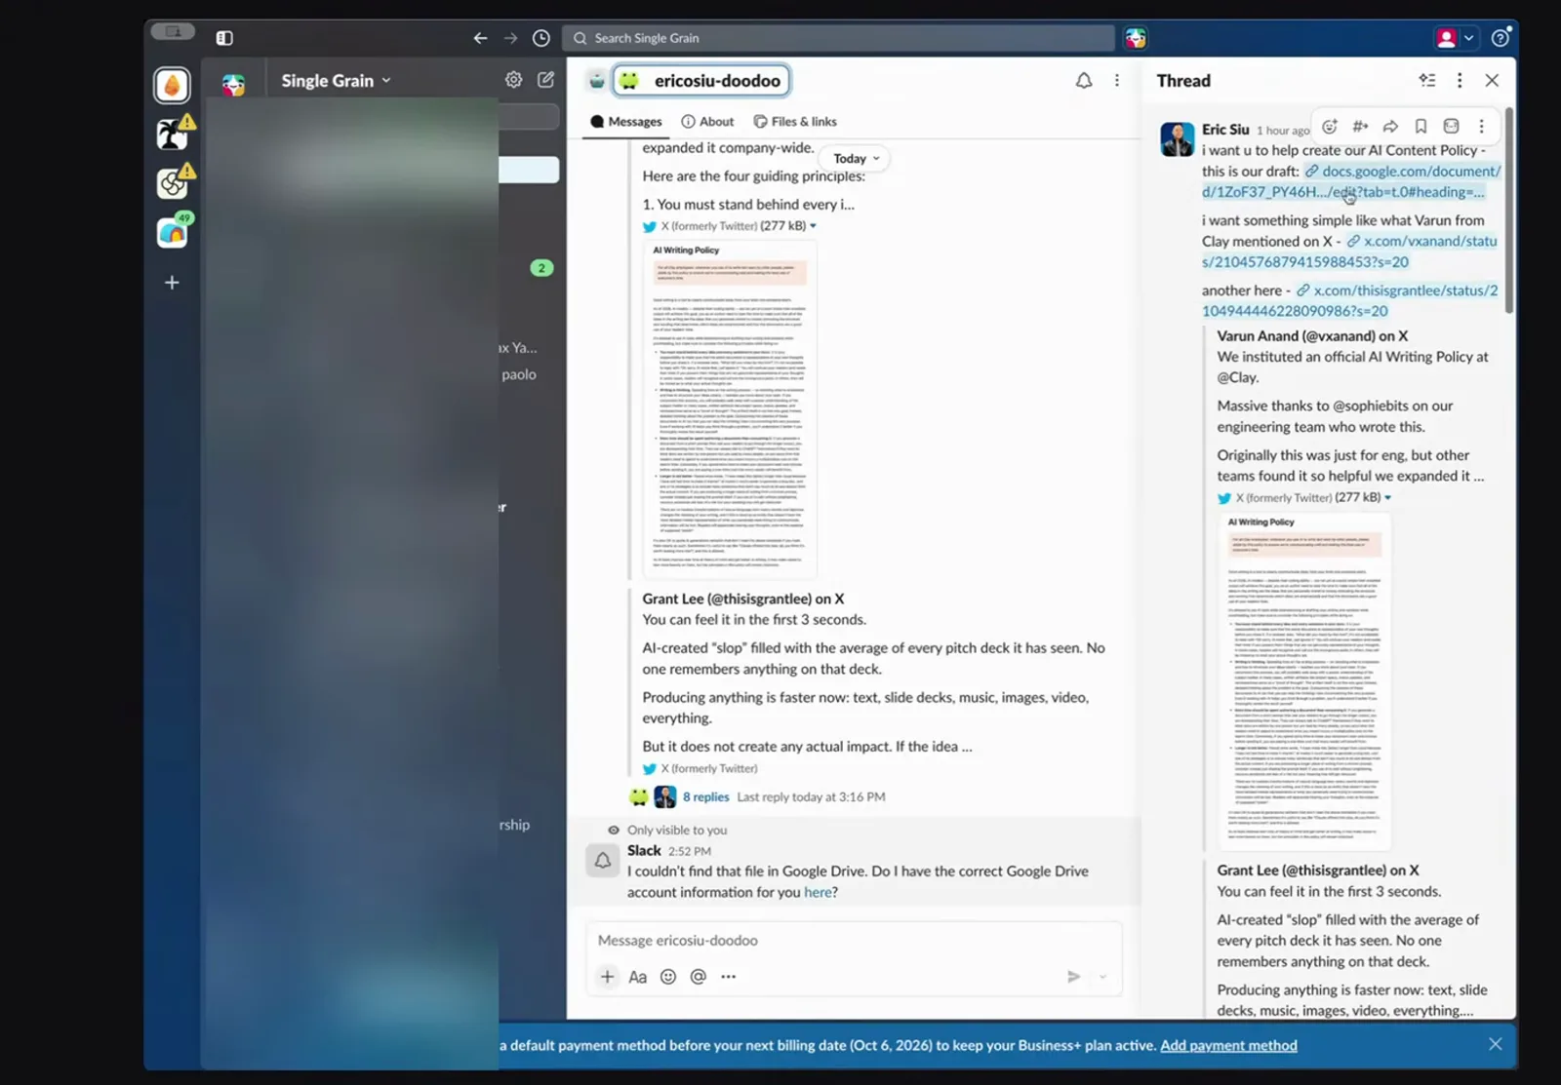
Task: Click the Message ericosiu-doodoo input field
Action: click(854, 941)
